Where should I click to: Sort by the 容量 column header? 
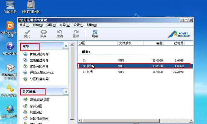154,43
